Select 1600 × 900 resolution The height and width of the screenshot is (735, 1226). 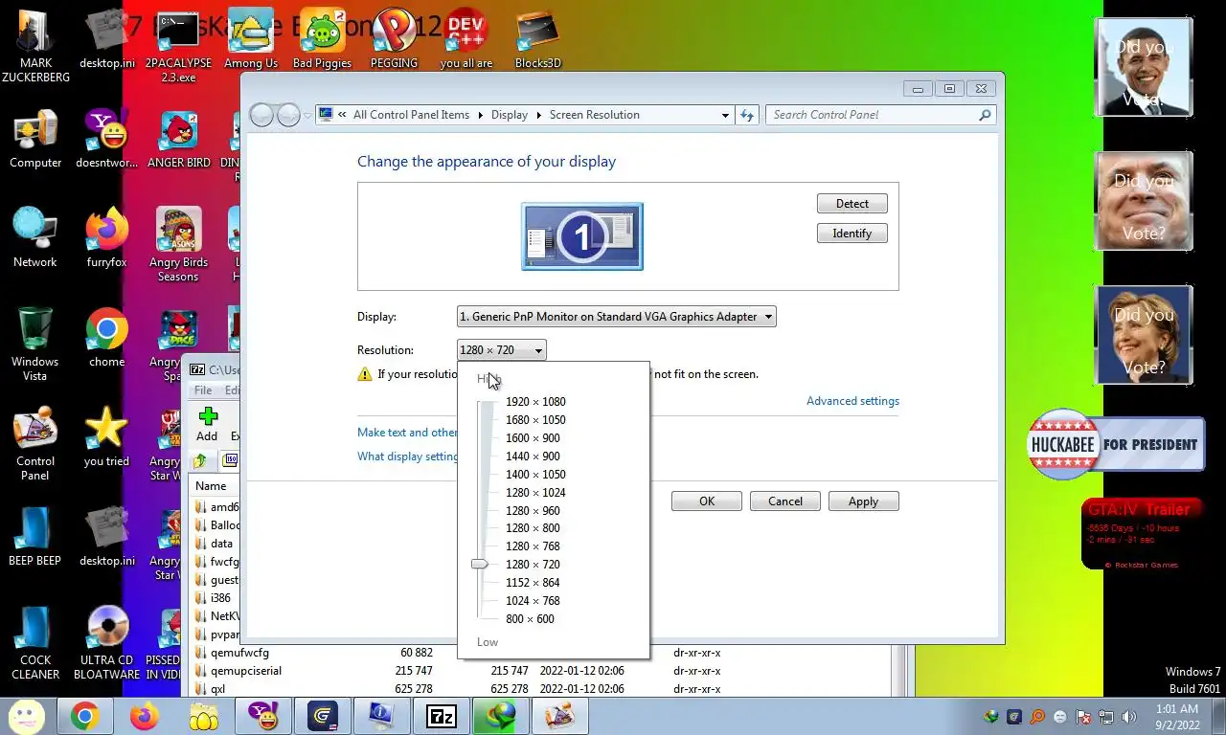[x=533, y=438]
